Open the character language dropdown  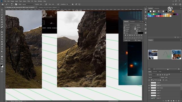tap(129, 40)
